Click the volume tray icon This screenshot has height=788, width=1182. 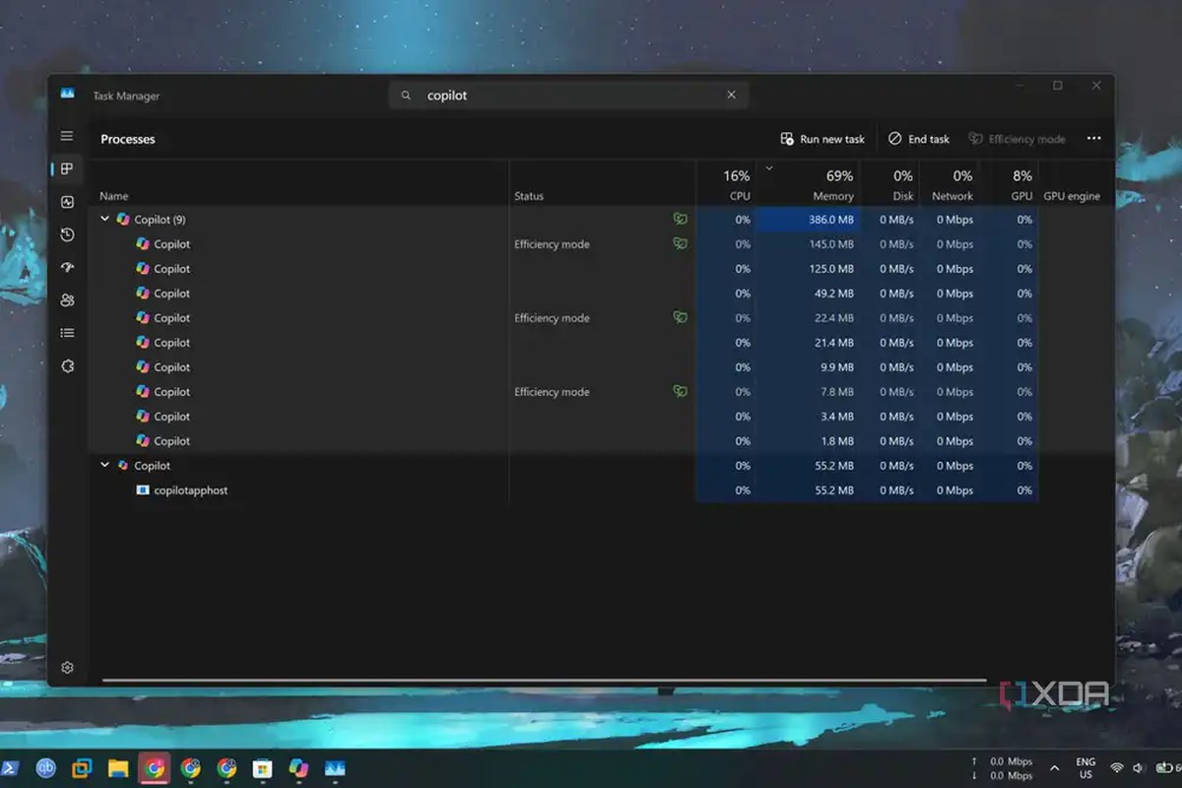tap(1140, 767)
